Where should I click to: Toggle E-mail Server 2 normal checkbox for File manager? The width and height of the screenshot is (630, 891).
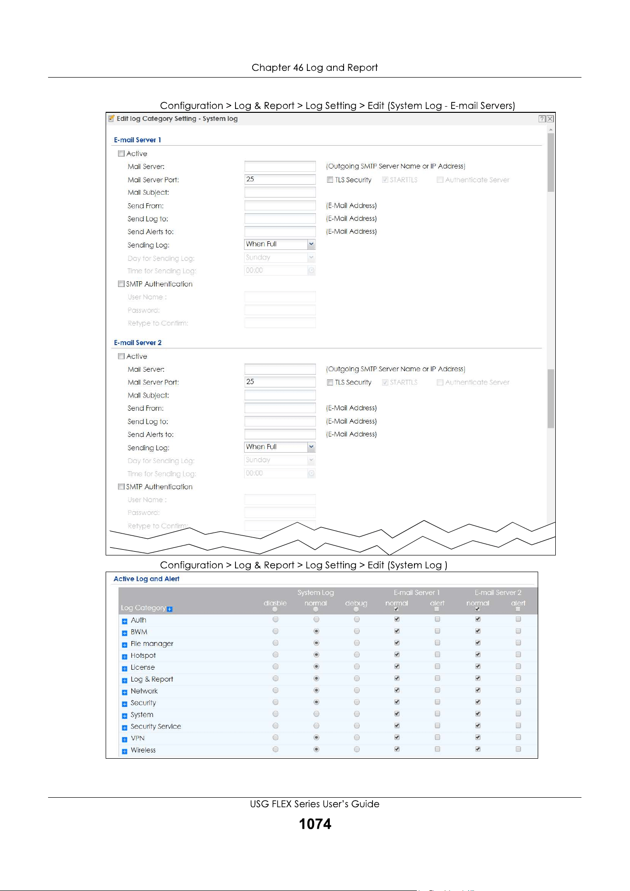478,643
